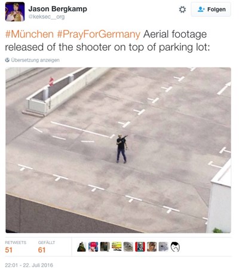This screenshot has height=269, width=239.
Task: Open the red-framed portrait liker avatar
Action: 140,247
